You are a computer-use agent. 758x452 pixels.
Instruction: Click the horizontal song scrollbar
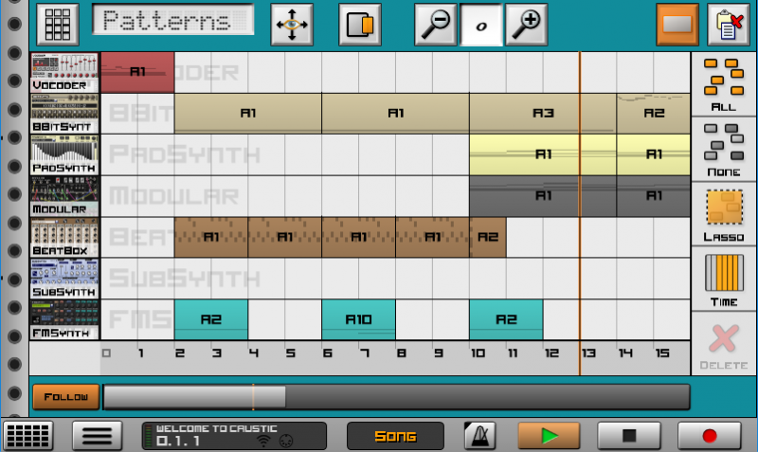396,397
